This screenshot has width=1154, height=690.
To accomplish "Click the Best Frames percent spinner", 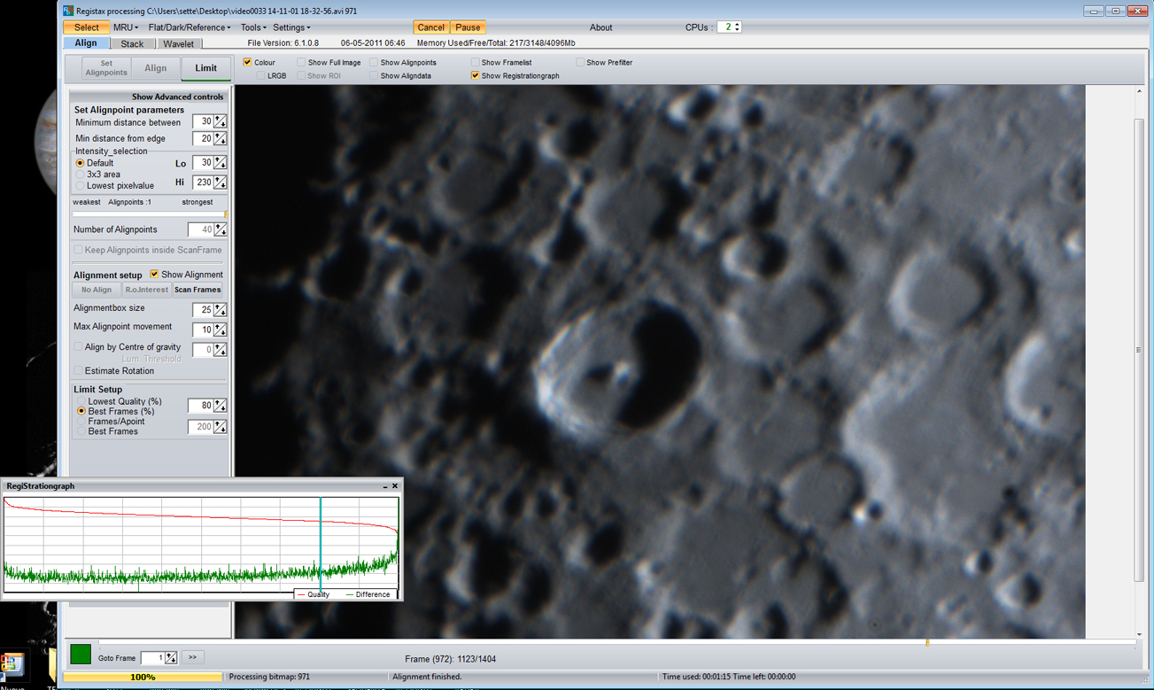I will 221,406.
